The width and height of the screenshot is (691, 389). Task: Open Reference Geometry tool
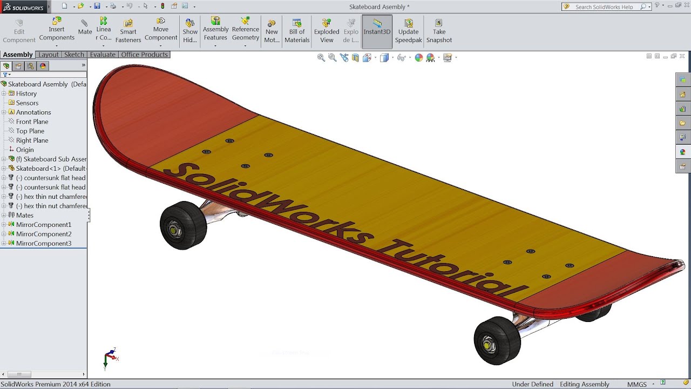click(x=246, y=29)
